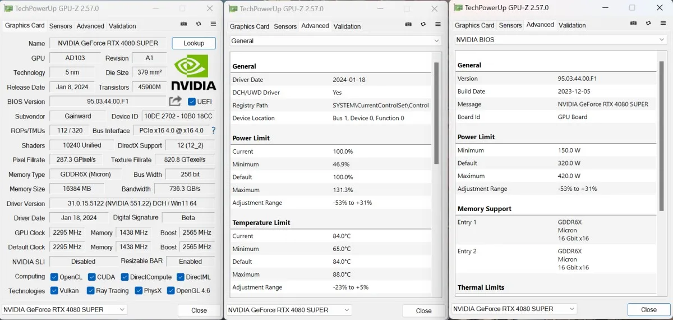Viewport: 673px width, 320px height.
Task: Open the hamburger menu in middle window
Action: point(438,25)
